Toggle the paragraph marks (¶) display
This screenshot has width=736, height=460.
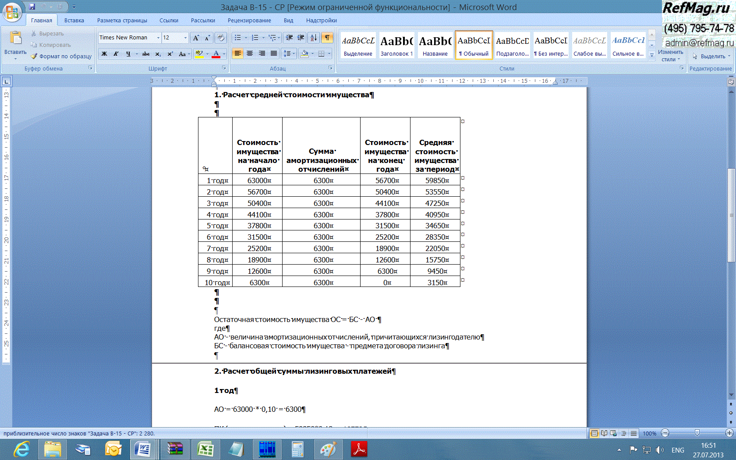(327, 38)
